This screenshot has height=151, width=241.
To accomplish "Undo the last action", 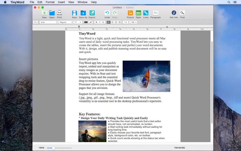I will click(x=107, y=13).
